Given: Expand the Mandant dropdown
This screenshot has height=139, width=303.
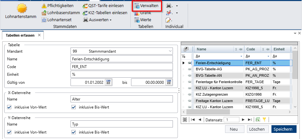Looking at the screenshot, I should (x=170, y=51).
